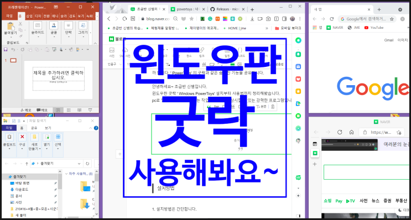Click the Gmail link on Google page
This screenshot has width=411, height=220.
[389, 40]
